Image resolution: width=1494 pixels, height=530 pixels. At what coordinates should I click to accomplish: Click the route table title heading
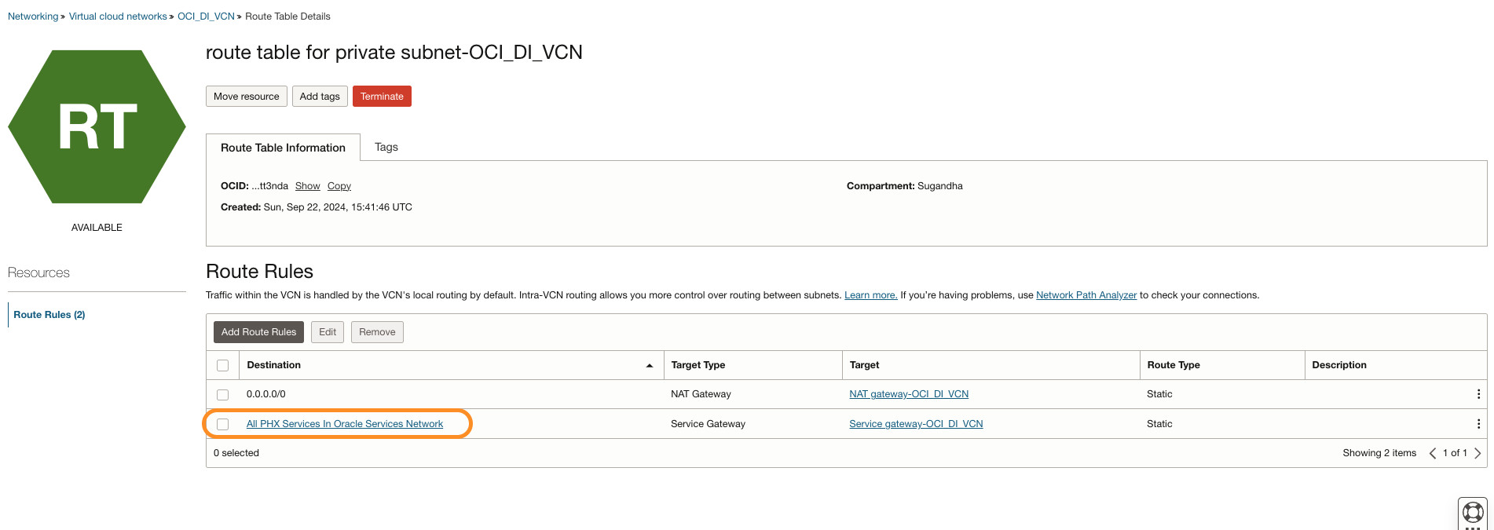pyautogui.click(x=394, y=53)
